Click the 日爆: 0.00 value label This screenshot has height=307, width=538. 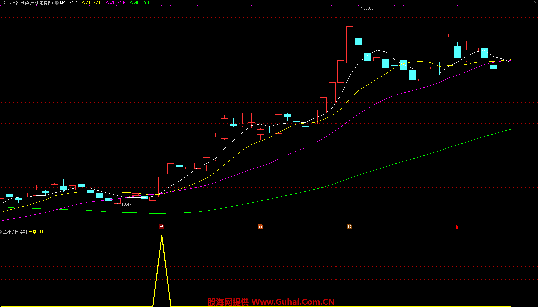[38, 232]
